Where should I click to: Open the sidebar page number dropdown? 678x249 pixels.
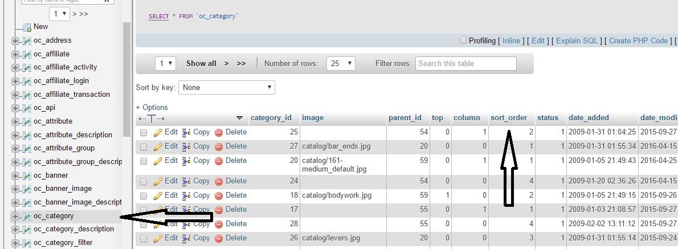(59, 14)
